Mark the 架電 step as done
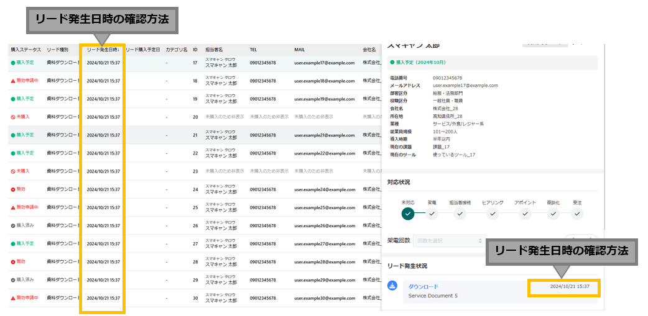This screenshot has width=648, height=316. [x=432, y=214]
